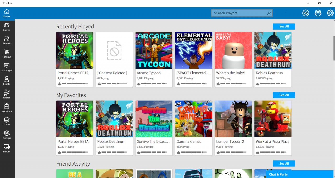This screenshot has height=178, width=335.
Task: Open the Friends sidebar icon
Action: tap(7, 40)
